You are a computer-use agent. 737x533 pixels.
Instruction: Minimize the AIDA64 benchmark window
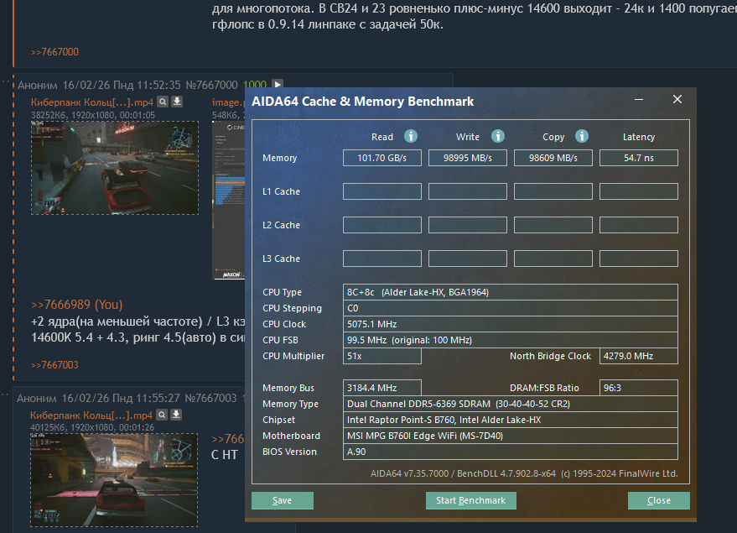click(x=639, y=99)
